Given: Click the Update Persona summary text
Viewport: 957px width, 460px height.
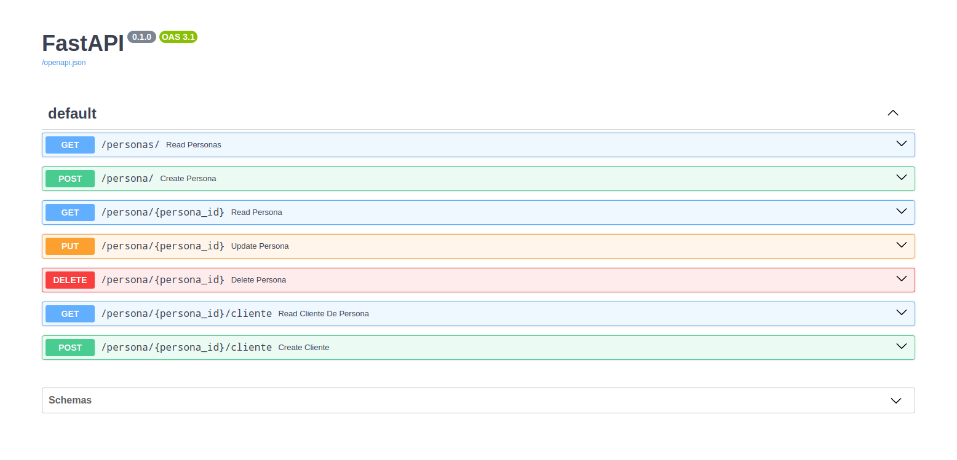Looking at the screenshot, I should 260,246.
